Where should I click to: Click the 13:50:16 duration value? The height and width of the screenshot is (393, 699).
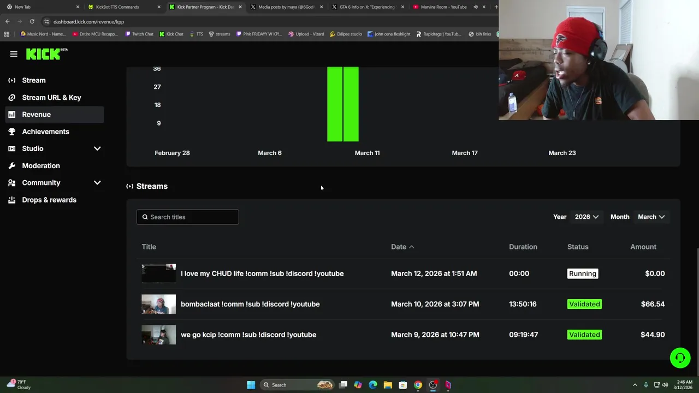click(523, 304)
